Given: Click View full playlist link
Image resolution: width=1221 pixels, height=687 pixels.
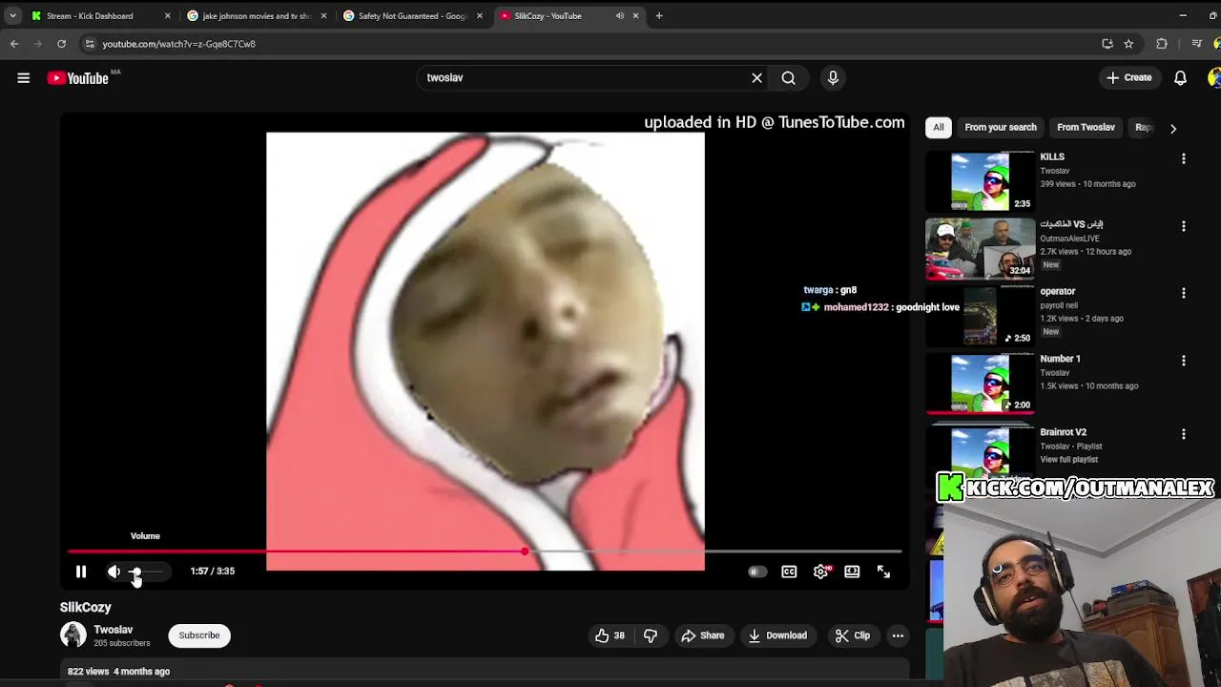Looking at the screenshot, I should coord(1068,460).
